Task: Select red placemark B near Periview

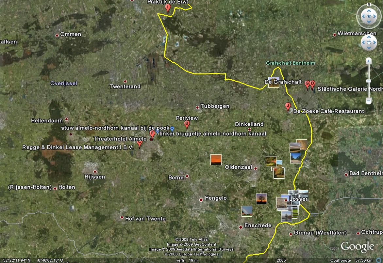Action: [187, 124]
